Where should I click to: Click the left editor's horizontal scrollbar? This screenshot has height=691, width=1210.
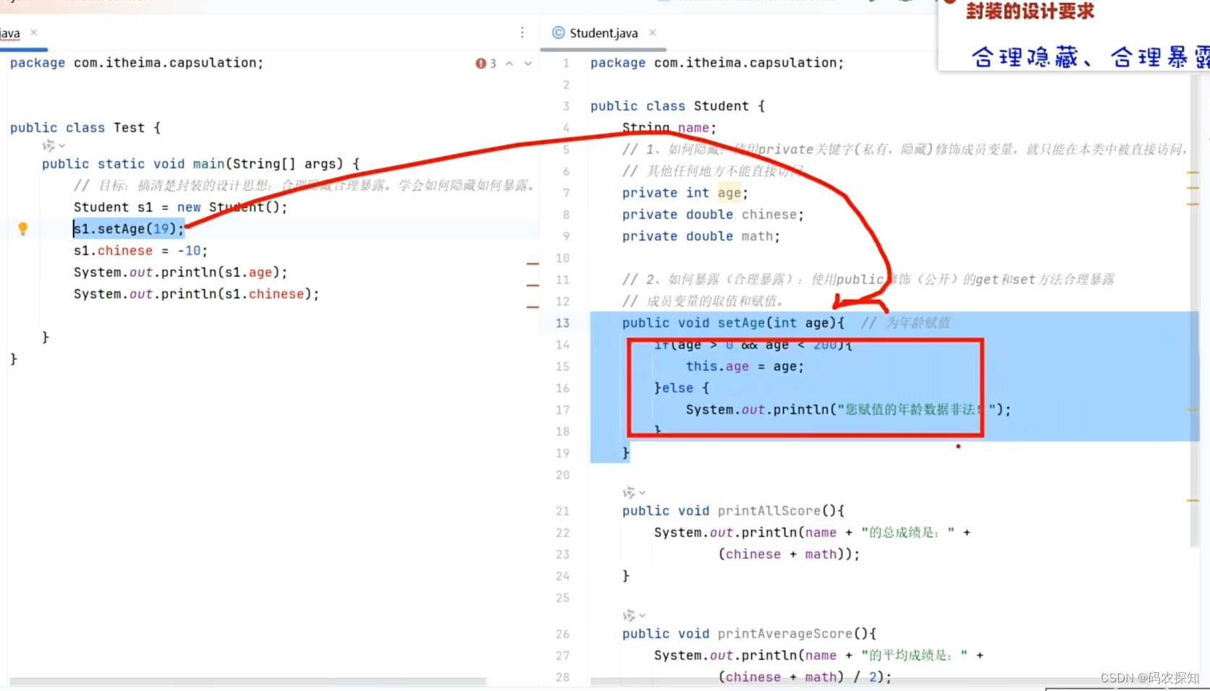pyautogui.click(x=247, y=682)
